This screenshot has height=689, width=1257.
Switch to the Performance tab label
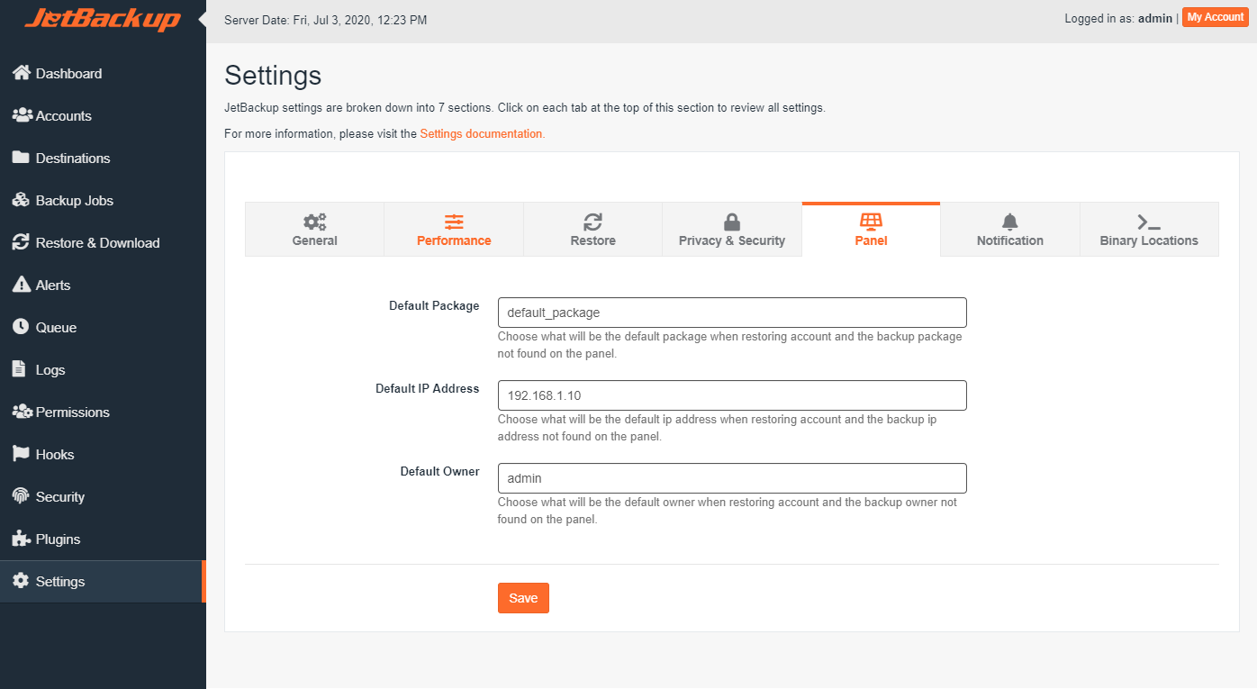pos(454,240)
